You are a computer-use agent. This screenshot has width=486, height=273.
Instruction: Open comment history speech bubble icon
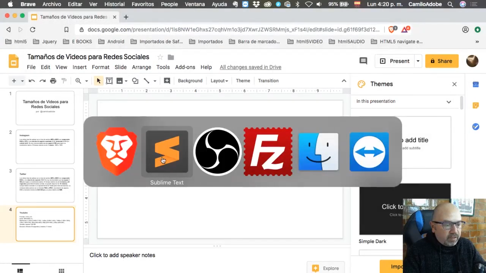point(363,61)
